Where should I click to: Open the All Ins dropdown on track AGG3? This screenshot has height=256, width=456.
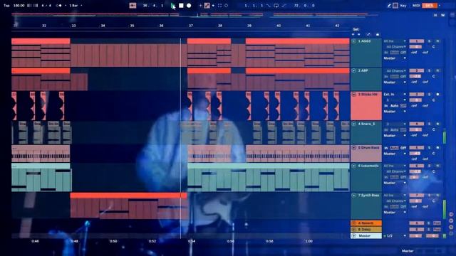395,41
